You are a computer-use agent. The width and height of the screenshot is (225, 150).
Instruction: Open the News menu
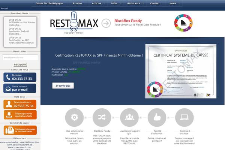(x=172, y=3)
